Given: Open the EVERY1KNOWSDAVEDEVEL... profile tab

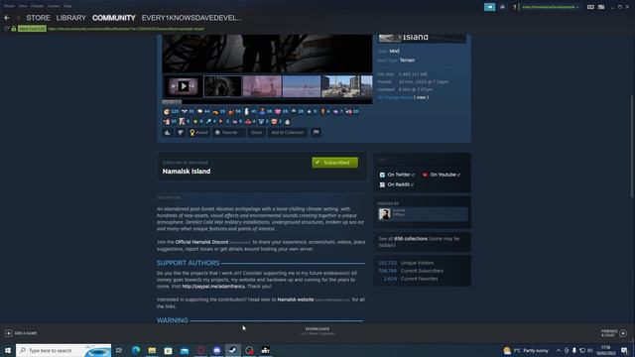Looking at the screenshot, I should pyautogui.click(x=191, y=18).
